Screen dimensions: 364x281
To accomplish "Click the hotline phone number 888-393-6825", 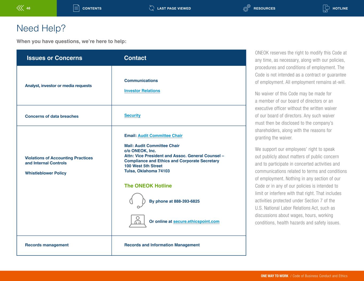I will click(x=187, y=201).
